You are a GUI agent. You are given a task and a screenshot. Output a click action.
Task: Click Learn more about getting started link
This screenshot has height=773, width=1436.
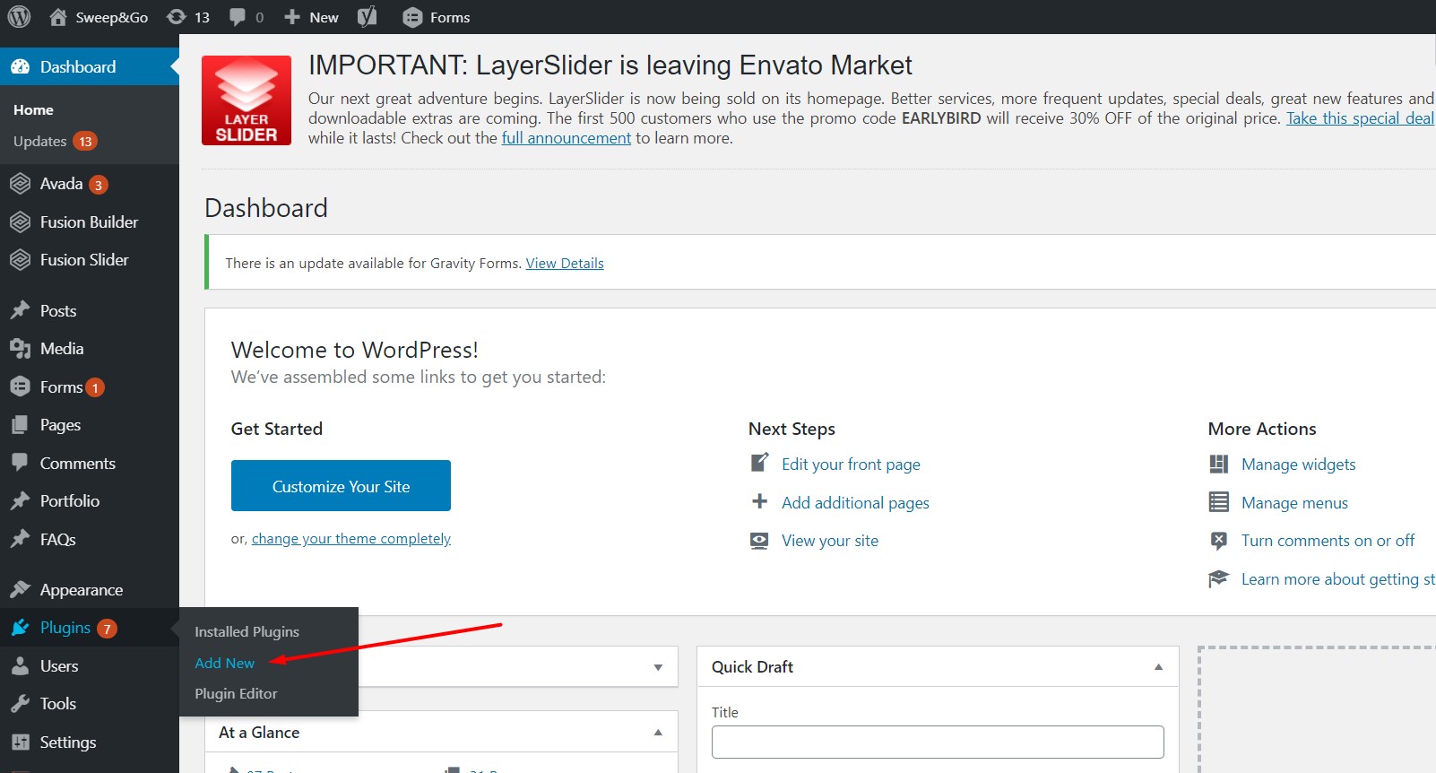click(1338, 579)
